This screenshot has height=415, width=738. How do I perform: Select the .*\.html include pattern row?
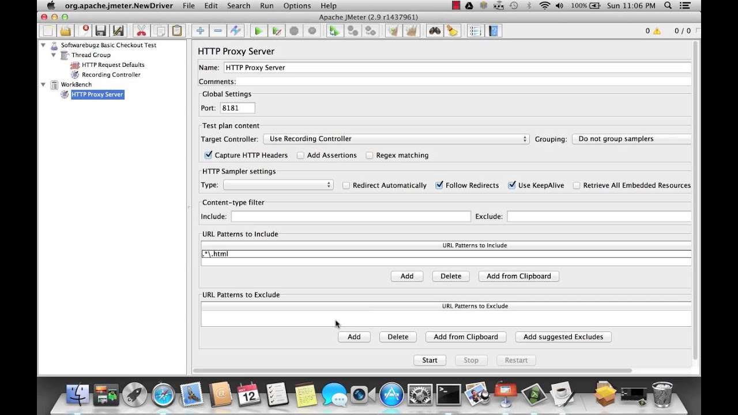point(446,254)
